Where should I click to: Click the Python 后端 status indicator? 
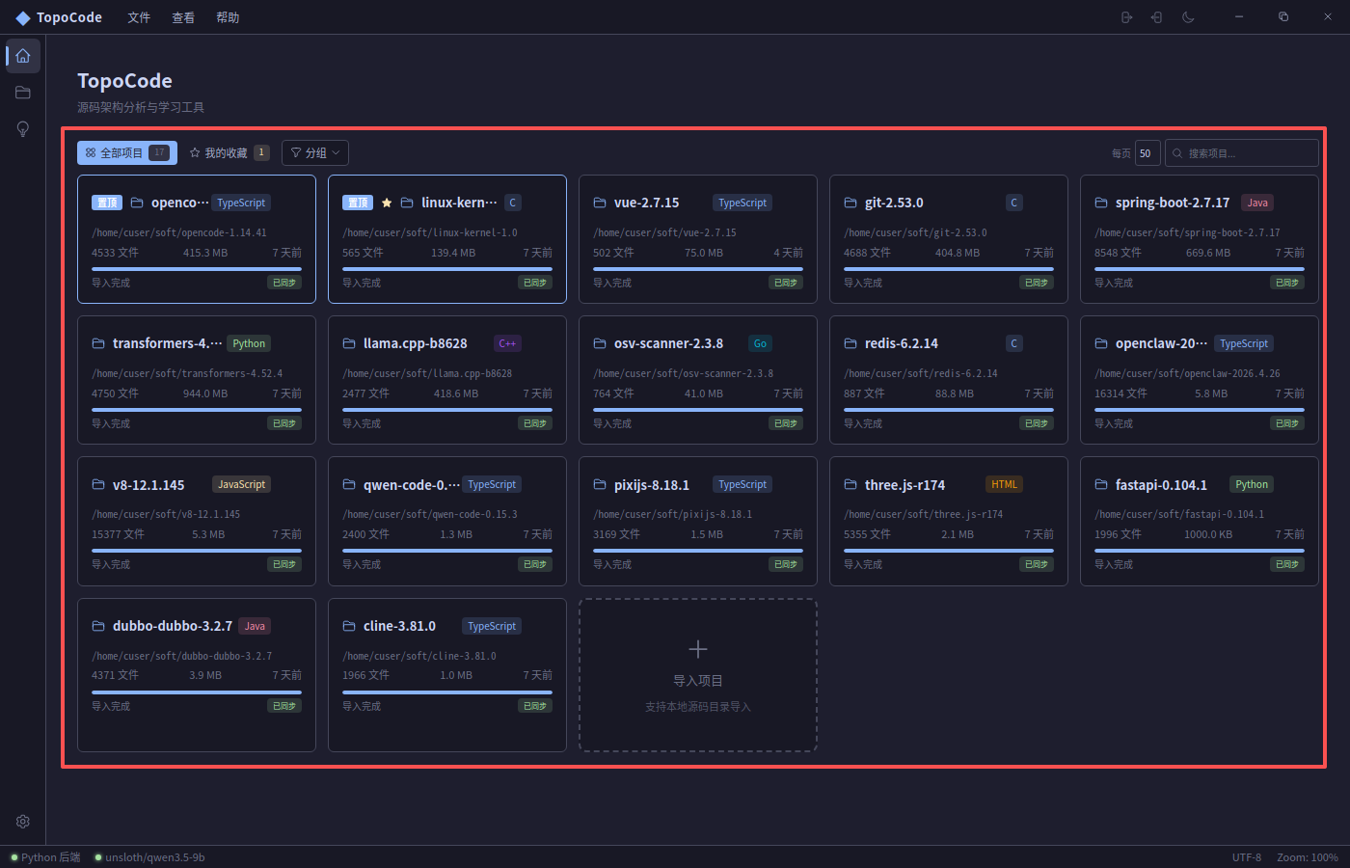click(x=45, y=857)
